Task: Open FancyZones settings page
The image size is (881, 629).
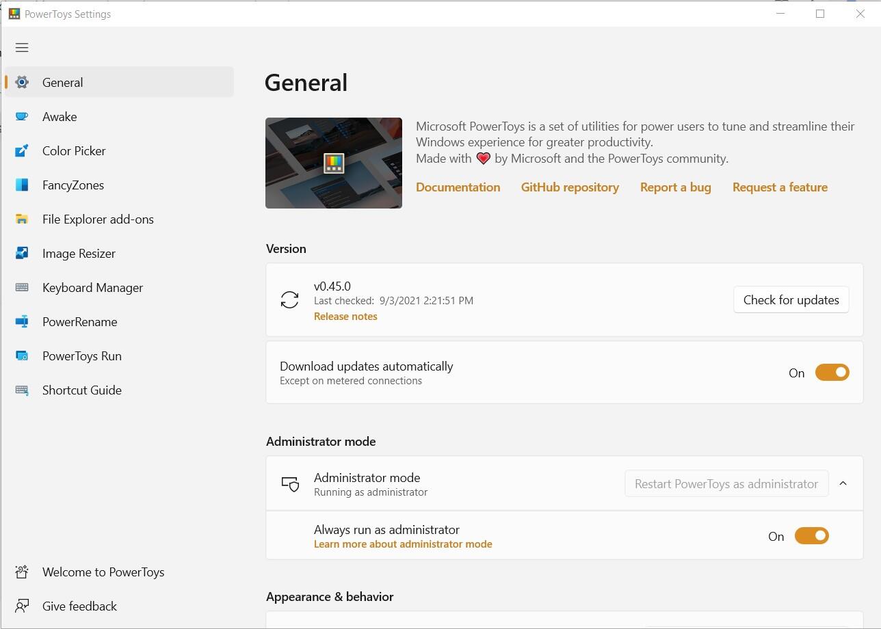Action: click(119, 185)
